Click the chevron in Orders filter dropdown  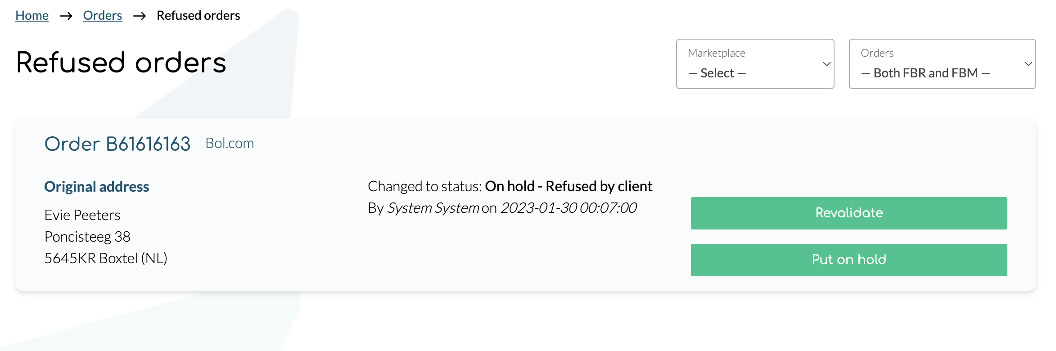pos(1028,64)
